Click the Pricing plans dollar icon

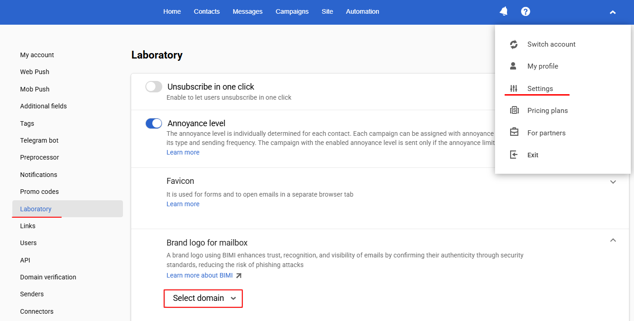[x=514, y=110]
